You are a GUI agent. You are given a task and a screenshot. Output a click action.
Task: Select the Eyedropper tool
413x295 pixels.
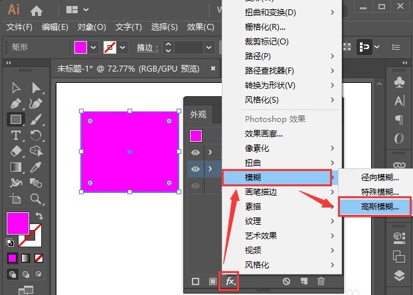tap(36, 167)
